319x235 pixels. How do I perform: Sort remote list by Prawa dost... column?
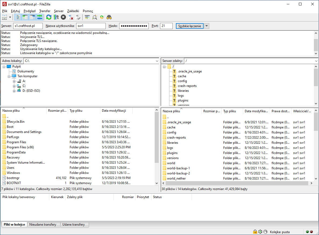(x=281, y=111)
